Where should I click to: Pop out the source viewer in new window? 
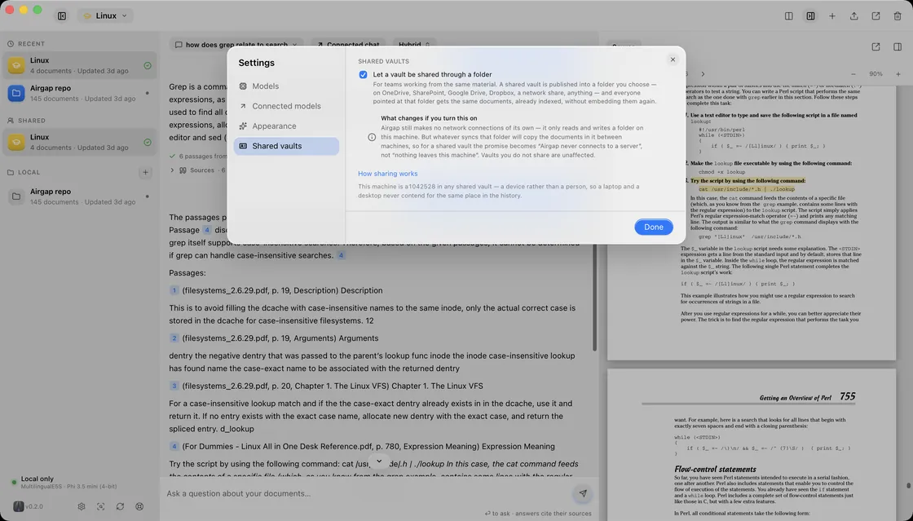[876, 46]
